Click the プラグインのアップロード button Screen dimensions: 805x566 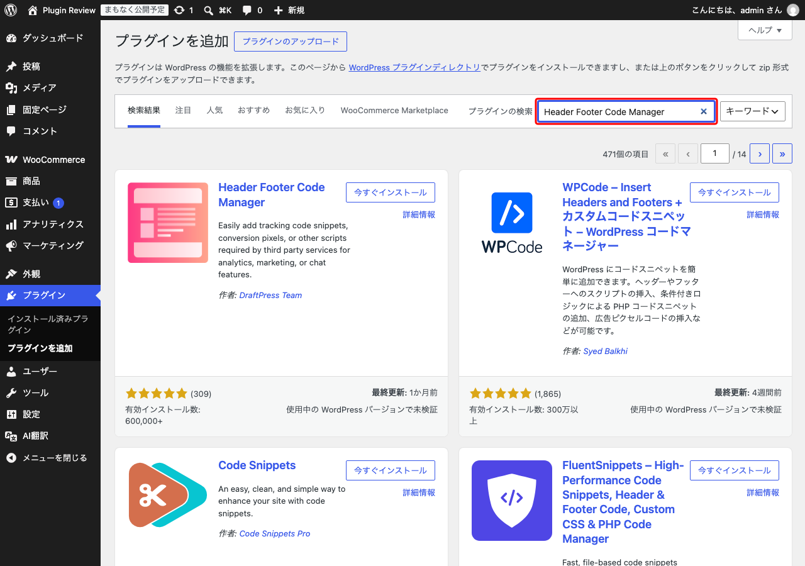pyautogui.click(x=291, y=42)
